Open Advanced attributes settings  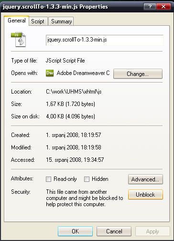tap(145, 179)
